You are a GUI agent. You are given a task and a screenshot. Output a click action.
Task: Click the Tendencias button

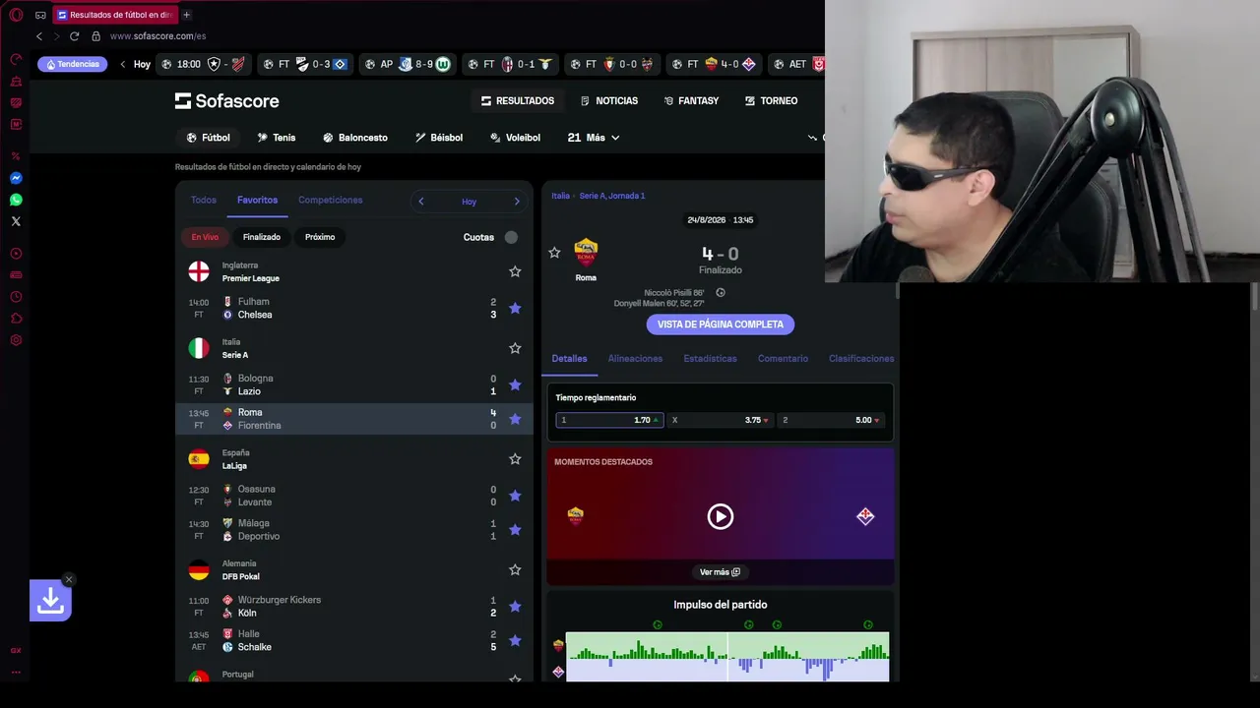pyautogui.click(x=72, y=64)
